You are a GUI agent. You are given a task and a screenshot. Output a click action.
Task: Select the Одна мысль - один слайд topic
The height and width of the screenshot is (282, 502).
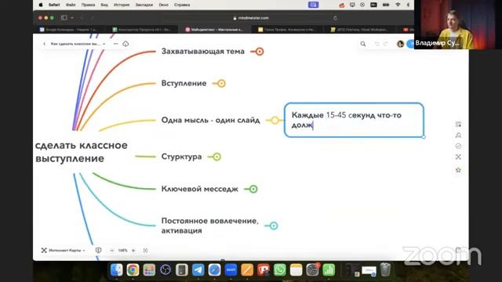[211, 120]
